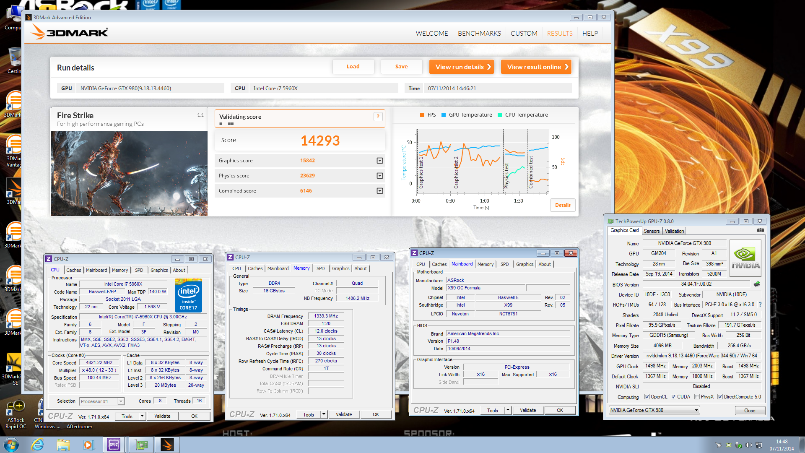Open chart Details button
The height and width of the screenshot is (453, 805).
click(x=563, y=205)
